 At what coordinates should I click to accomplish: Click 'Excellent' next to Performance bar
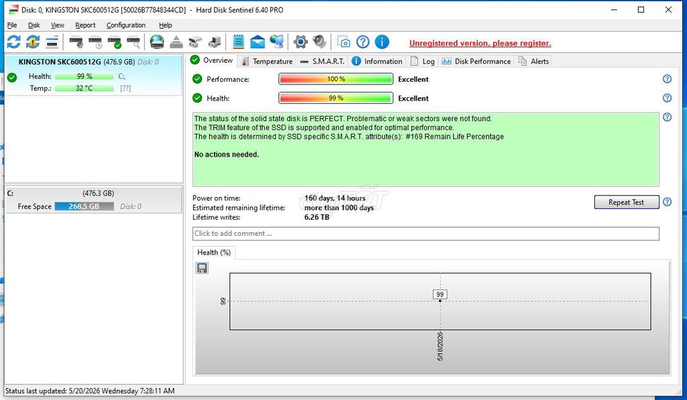point(413,79)
